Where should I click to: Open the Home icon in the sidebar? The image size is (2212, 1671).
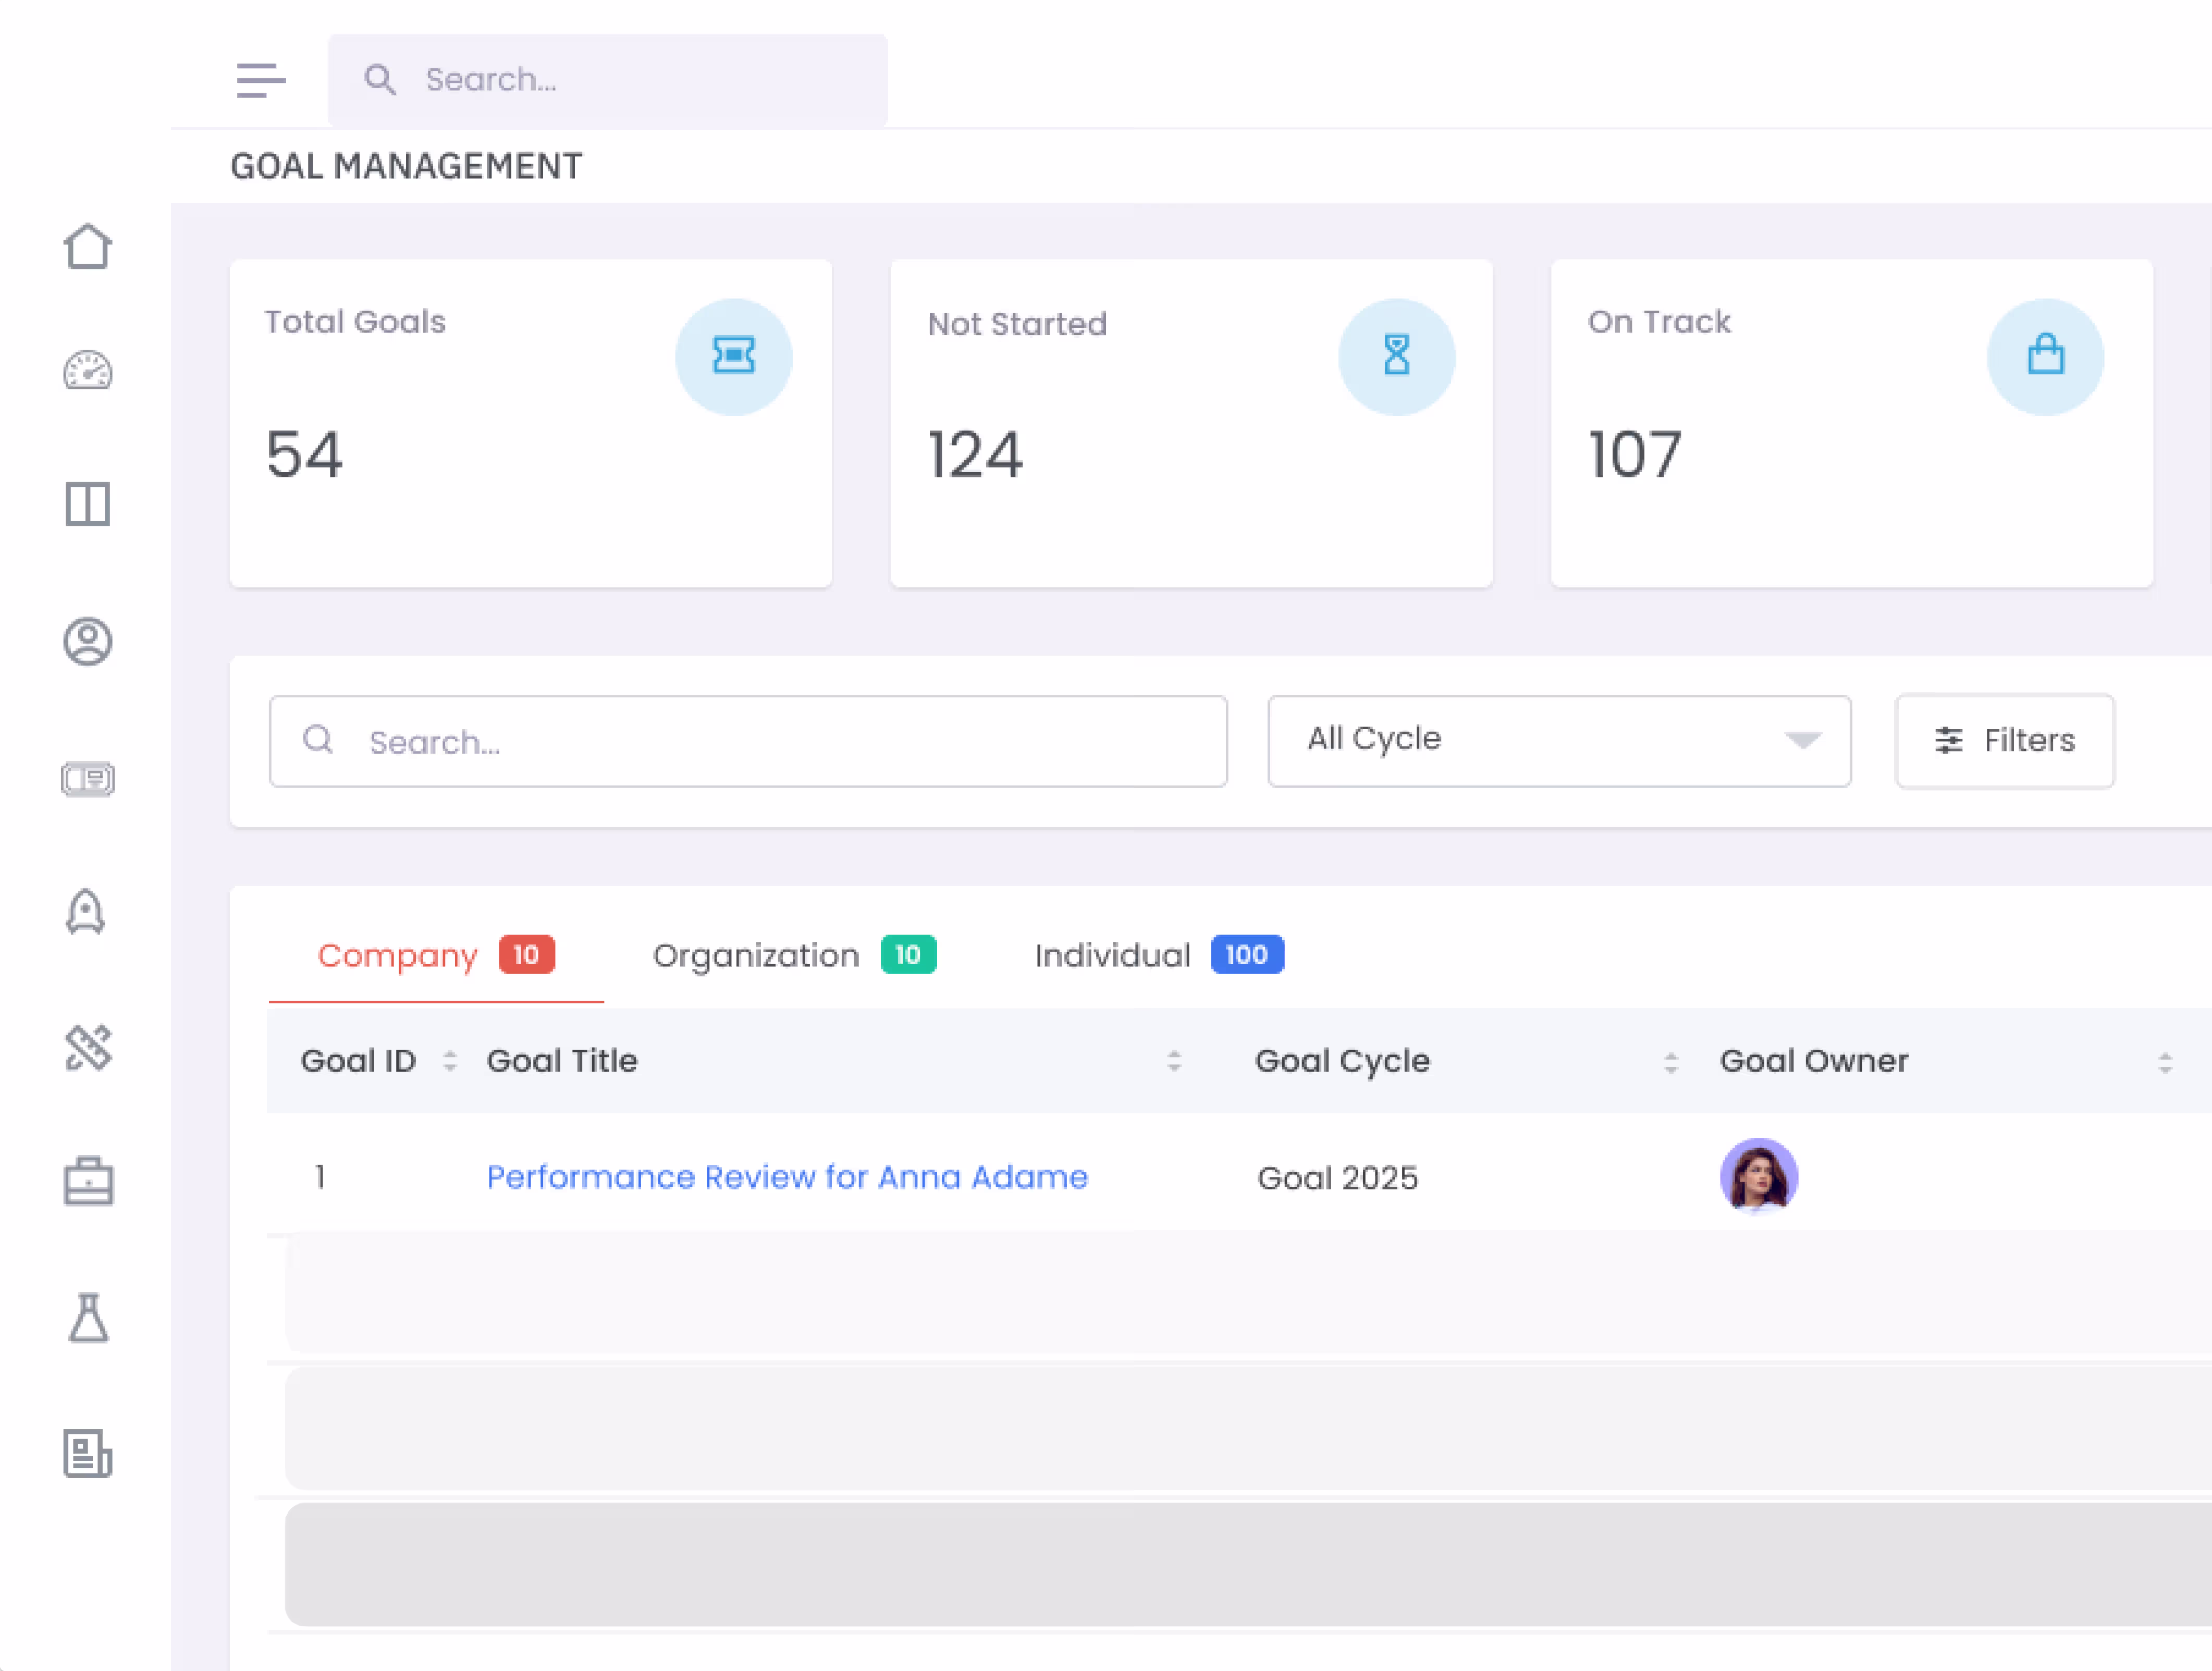coord(88,246)
